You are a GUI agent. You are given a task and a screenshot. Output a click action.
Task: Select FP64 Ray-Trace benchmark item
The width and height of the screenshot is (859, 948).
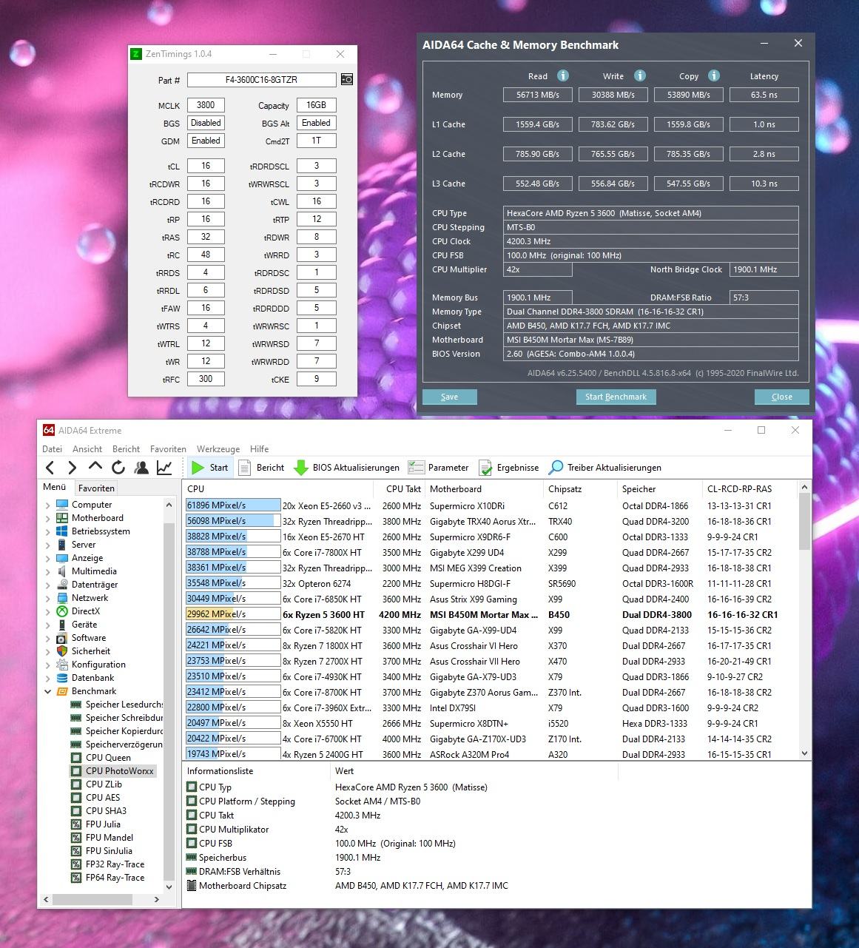click(115, 877)
